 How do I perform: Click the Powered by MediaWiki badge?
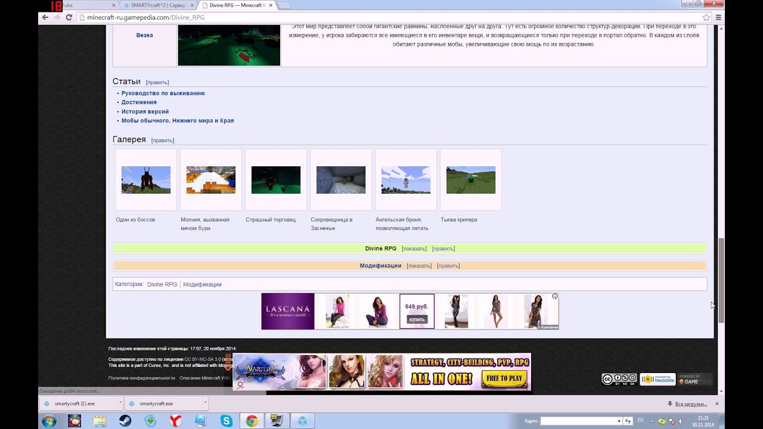point(657,379)
